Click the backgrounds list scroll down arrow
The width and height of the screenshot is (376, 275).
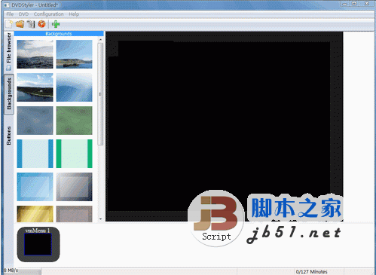[x=100, y=219]
